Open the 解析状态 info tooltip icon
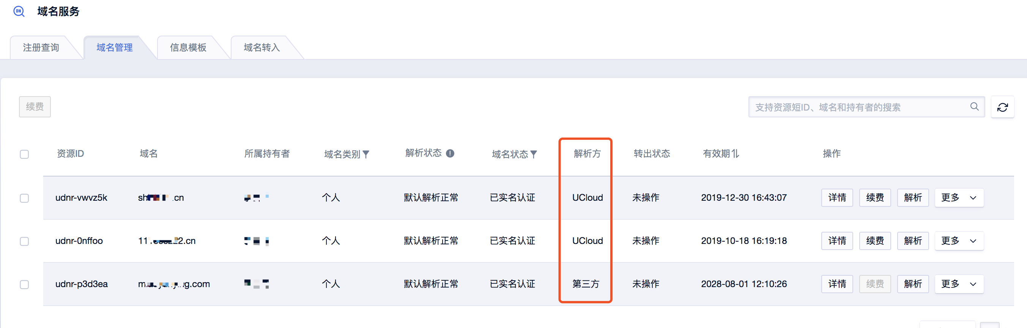The height and width of the screenshot is (328, 1027). pos(450,153)
